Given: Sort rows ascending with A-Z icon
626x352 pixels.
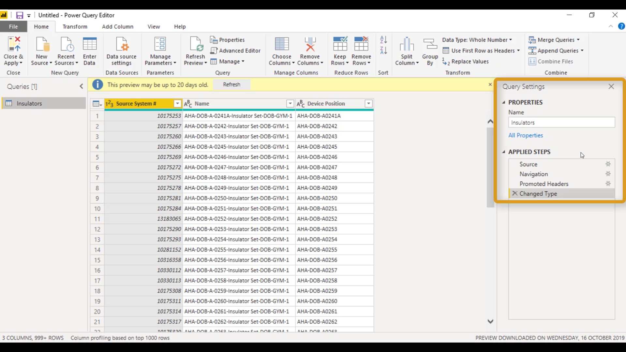Looking at the screenshot, I should (383, 39).
